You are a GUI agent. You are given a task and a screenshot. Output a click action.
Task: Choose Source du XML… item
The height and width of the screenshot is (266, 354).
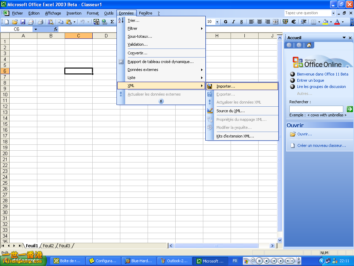click(242, 111)
